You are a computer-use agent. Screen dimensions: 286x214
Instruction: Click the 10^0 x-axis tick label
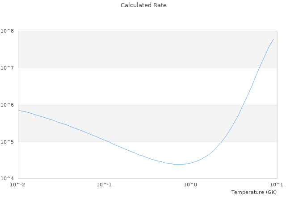point(190,185)
